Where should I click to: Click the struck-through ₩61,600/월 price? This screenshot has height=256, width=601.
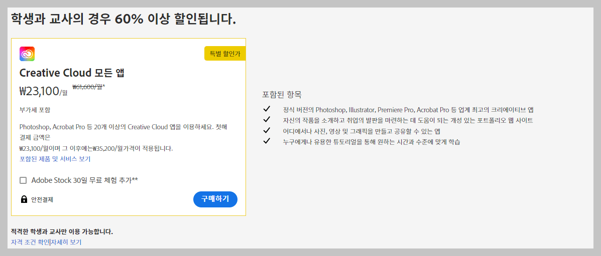point(88,87)
